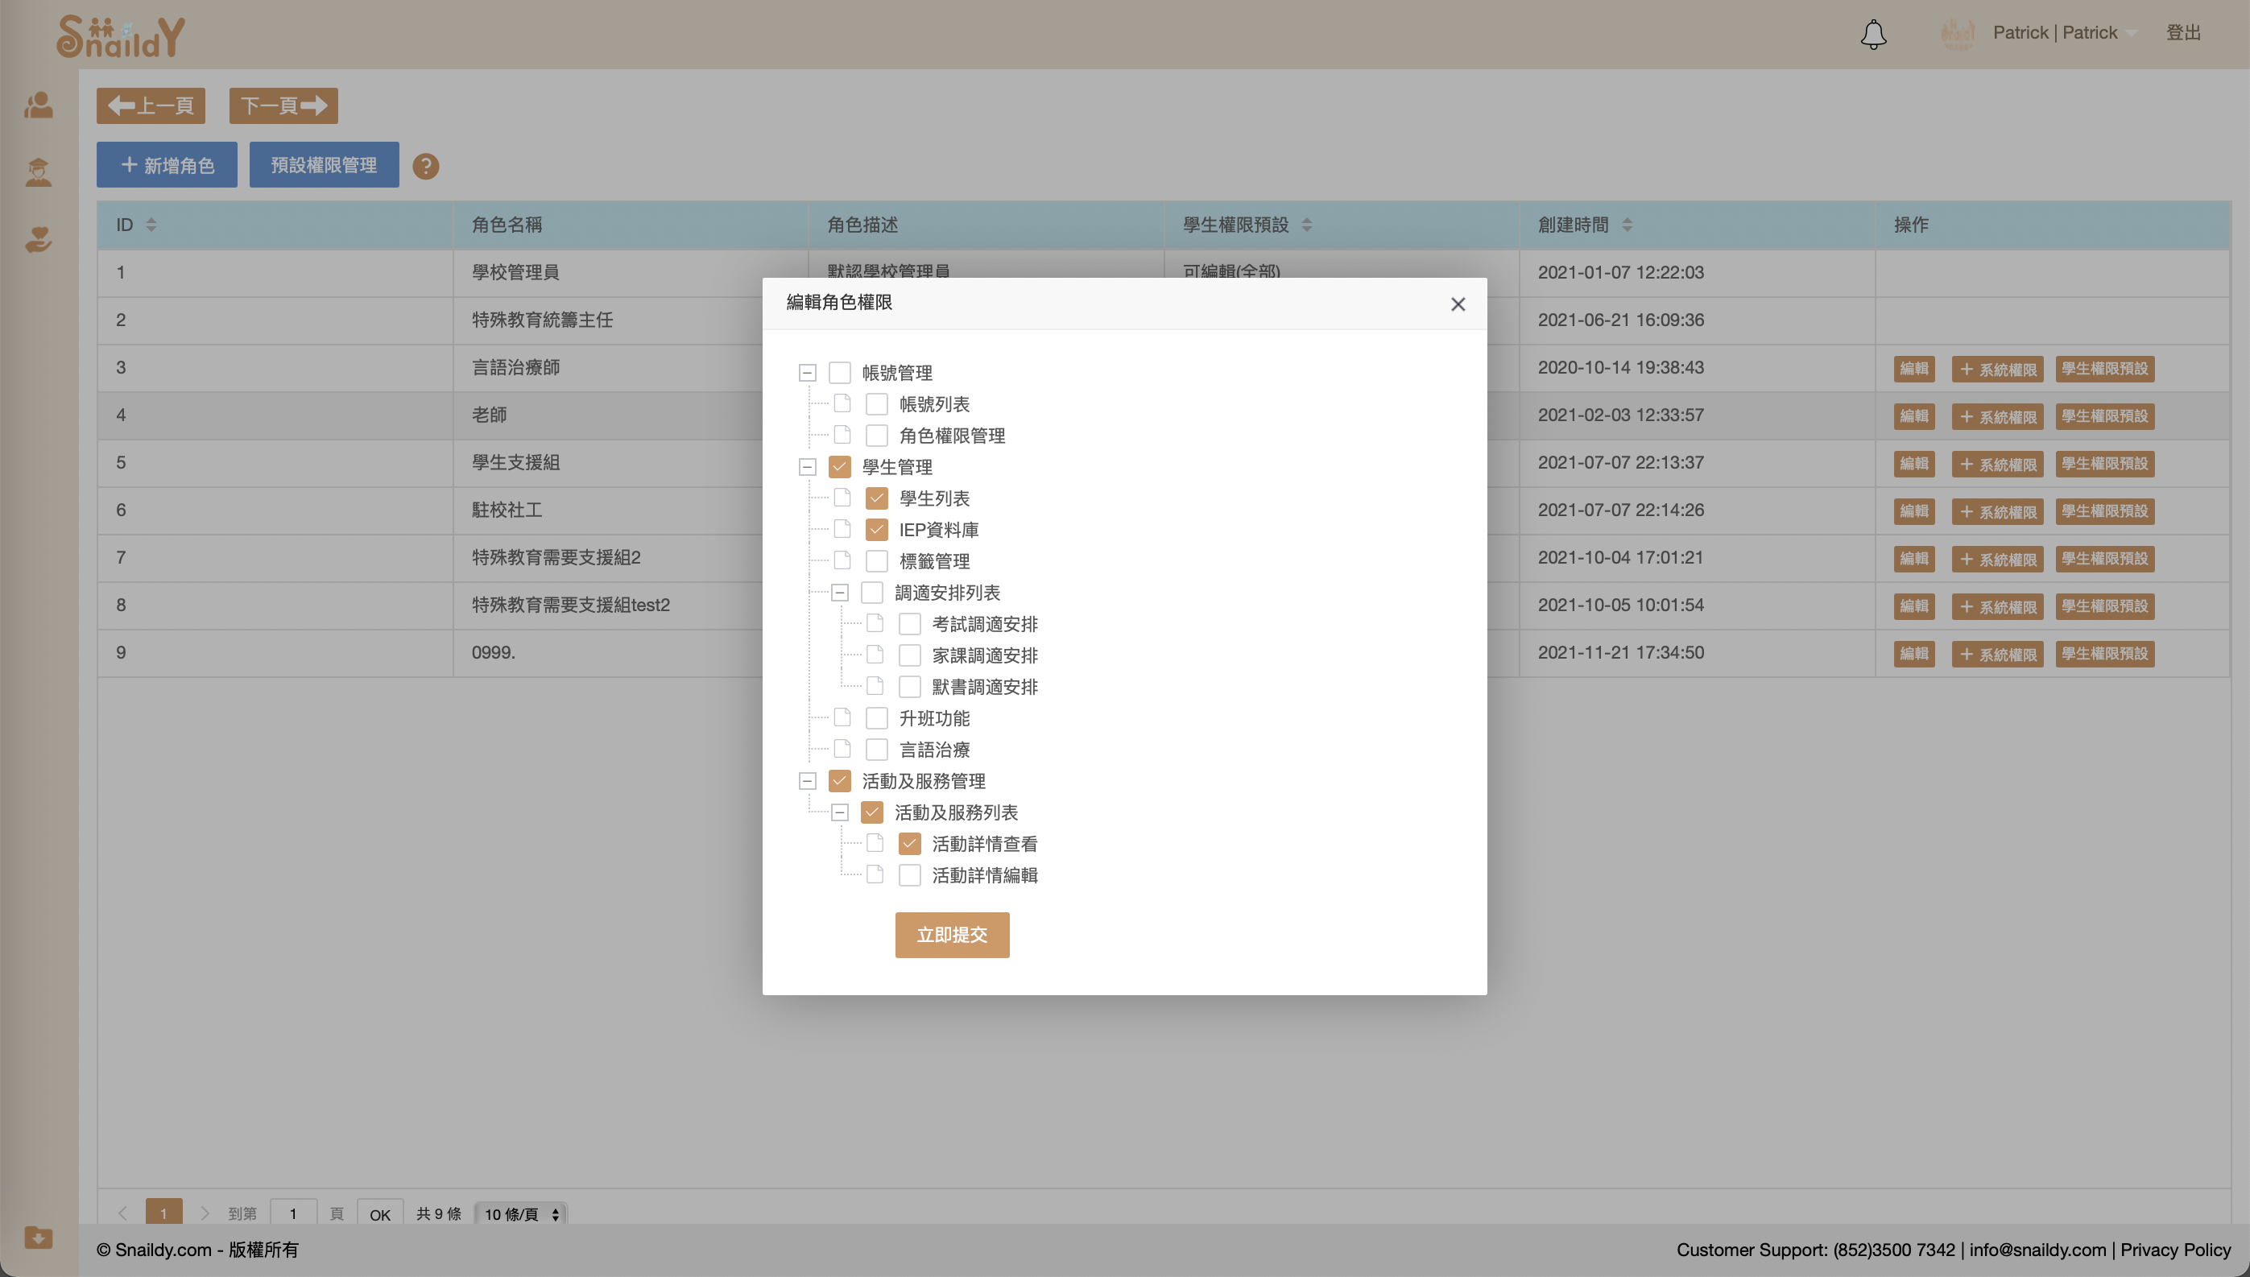Collapse the 學生管理 tree branch
Viewport: 2250px width, 1277px height.
point(807,467)
